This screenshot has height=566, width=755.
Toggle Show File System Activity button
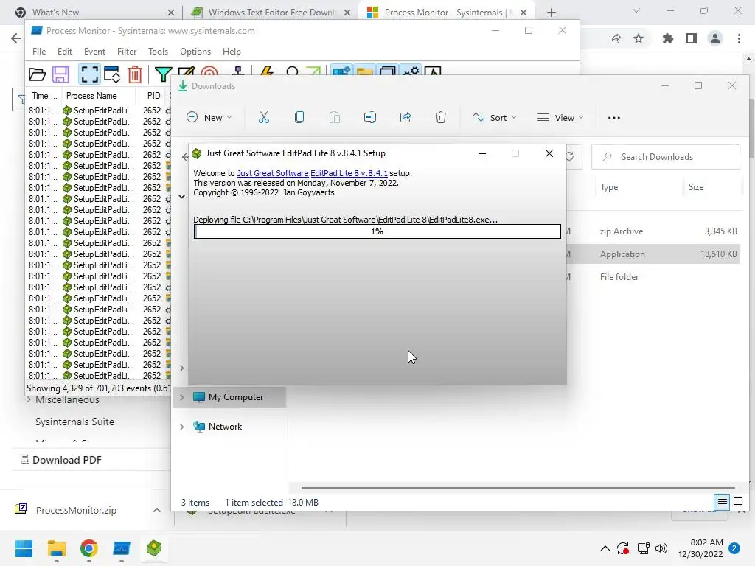pos(365,71)
